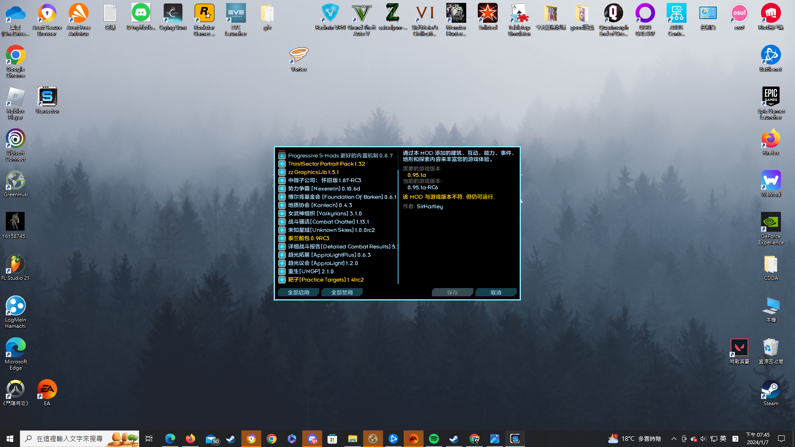This screenshot has width=795, height=447.
Task: Open the GeForce Experience icon
Action: click(x=771, y=222)
